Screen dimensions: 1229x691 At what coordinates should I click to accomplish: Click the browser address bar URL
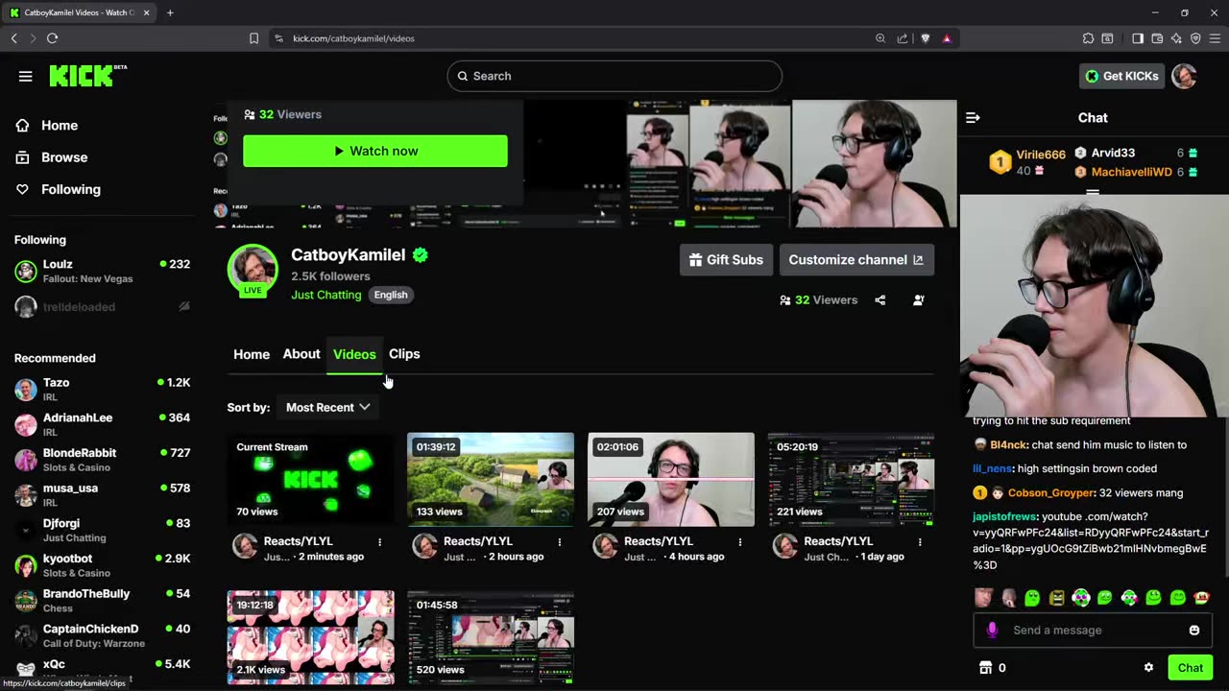pos(353,38)
